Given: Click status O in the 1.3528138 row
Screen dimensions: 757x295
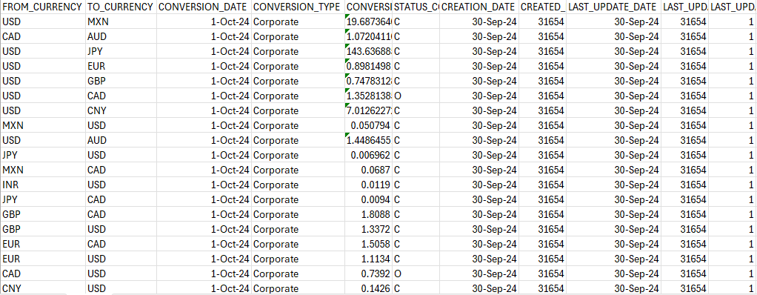Looking at the screenshot, I should [x=416, y=96].
